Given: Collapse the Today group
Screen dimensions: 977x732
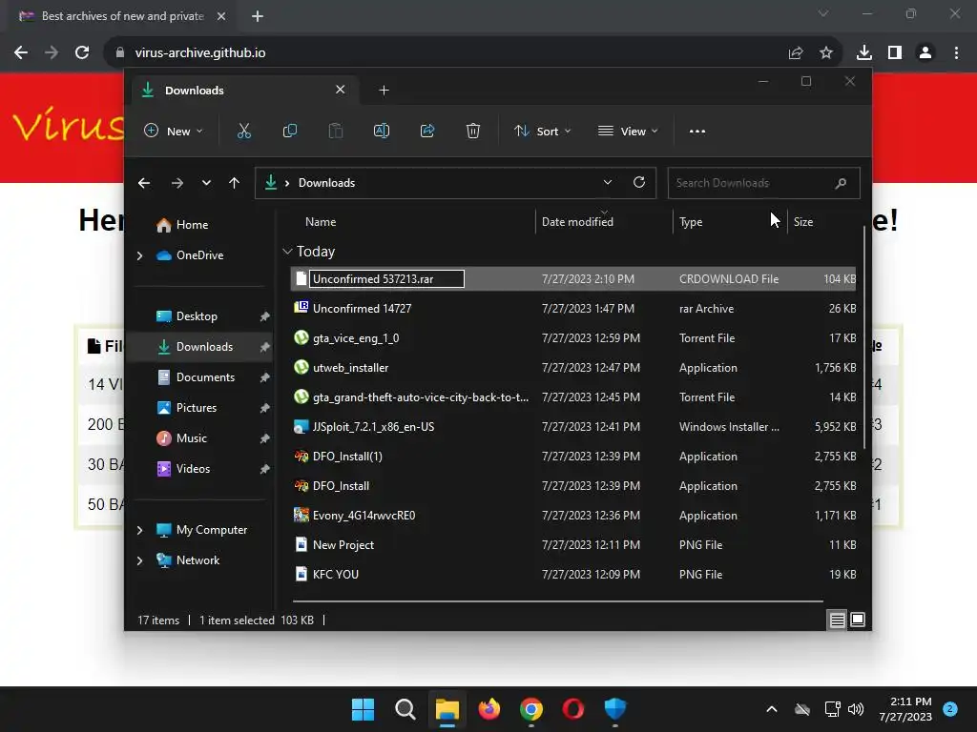Looking at the screenshot, I should tap(287, 252).
